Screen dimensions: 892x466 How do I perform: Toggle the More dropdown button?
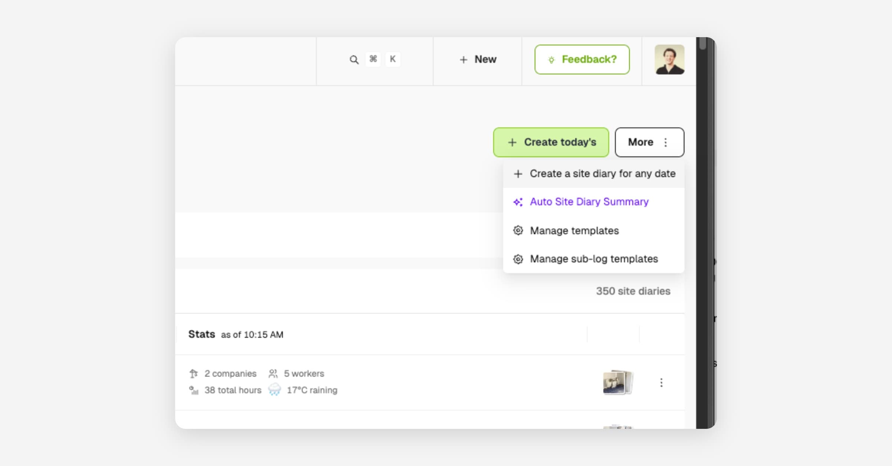649,142
